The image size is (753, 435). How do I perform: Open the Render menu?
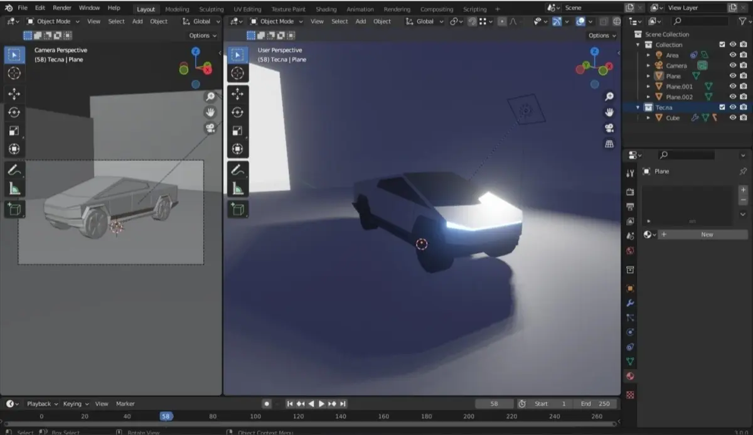tap(62, 8)
